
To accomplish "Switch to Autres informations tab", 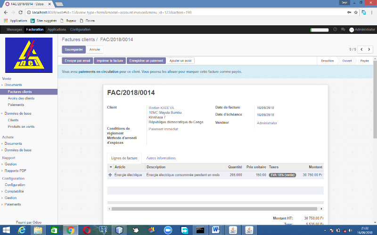I will [x=161, y=158].
